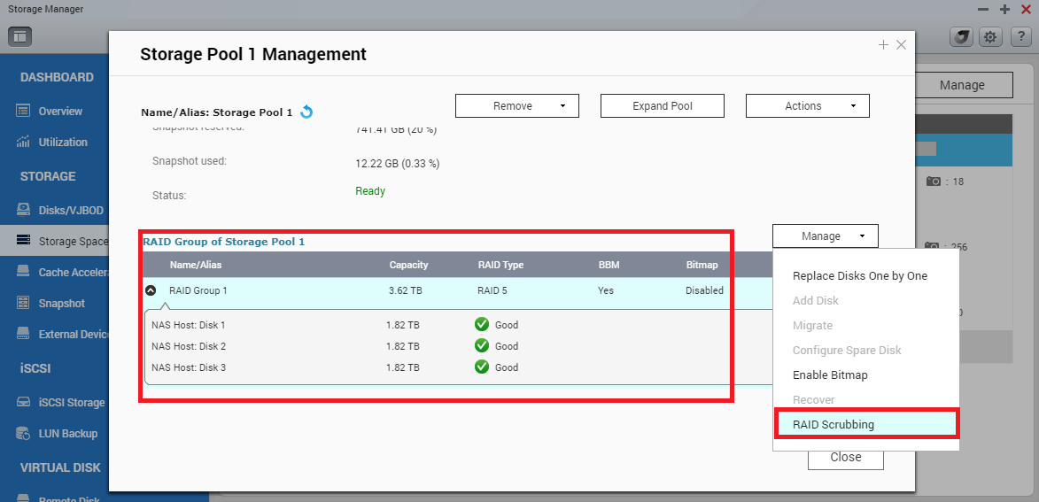Click the refresh icon next to Storage Pool 1
1039x502 pixels.
point(306,112)
